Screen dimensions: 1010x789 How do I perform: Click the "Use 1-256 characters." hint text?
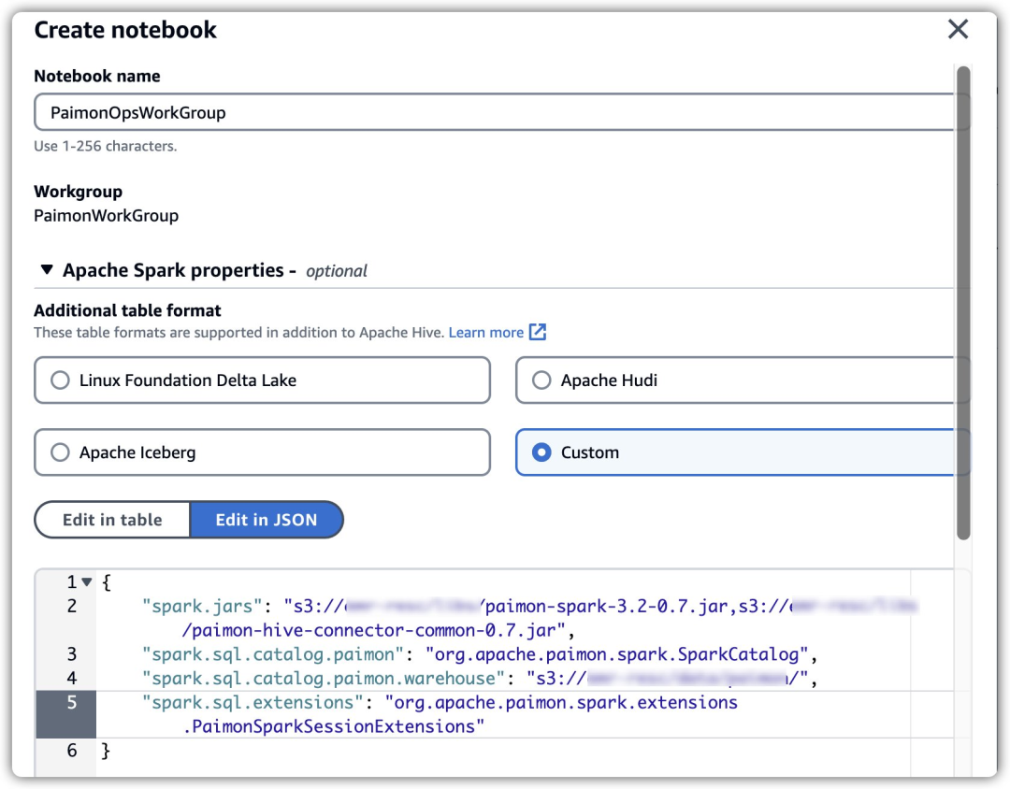(x=105, y=146)
